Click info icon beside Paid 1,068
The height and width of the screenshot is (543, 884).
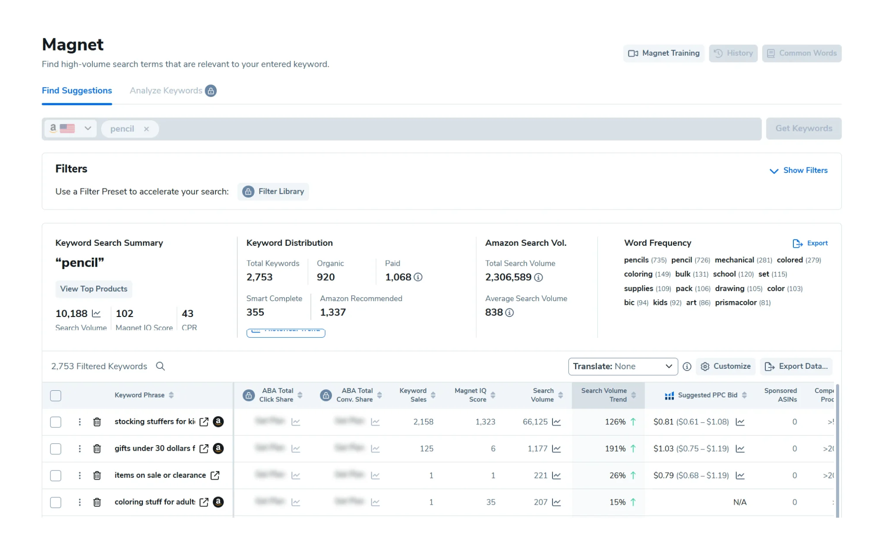tap(418, 277)
